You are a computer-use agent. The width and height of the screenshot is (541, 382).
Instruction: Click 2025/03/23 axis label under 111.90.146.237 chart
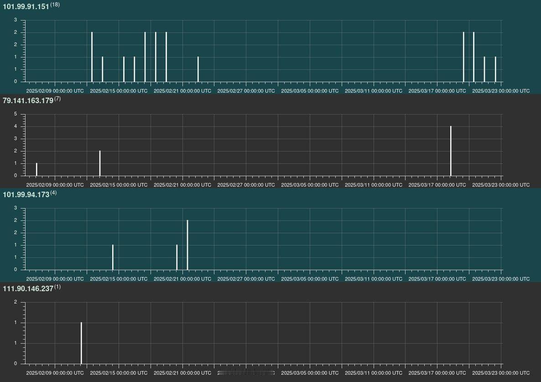(x=501, y=373)
